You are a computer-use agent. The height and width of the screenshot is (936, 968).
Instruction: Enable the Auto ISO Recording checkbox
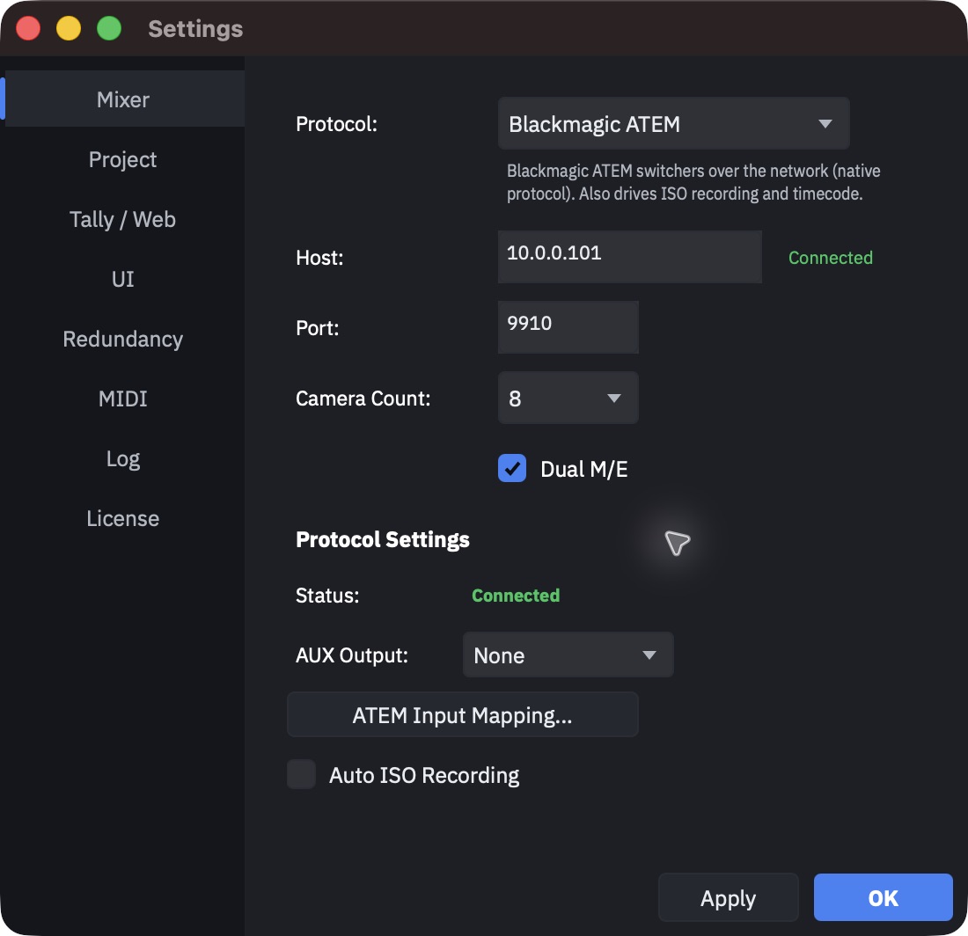(301, 774)
